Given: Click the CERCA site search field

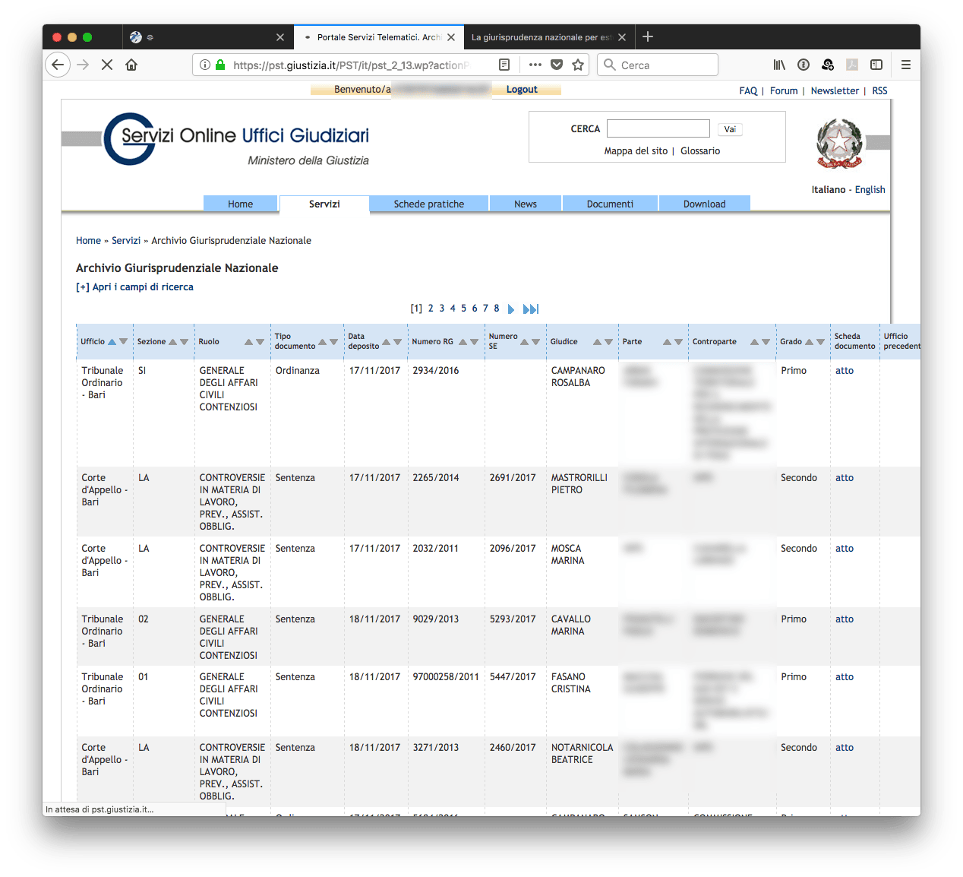Looking at the screenshot, I should pos(658,128).
